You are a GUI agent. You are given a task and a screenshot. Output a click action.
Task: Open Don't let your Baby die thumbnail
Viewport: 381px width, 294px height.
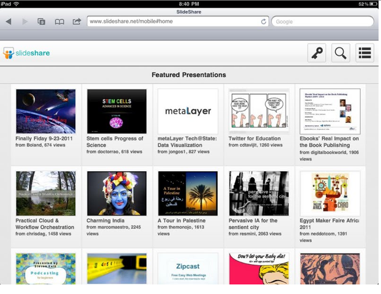coord(259,268)
